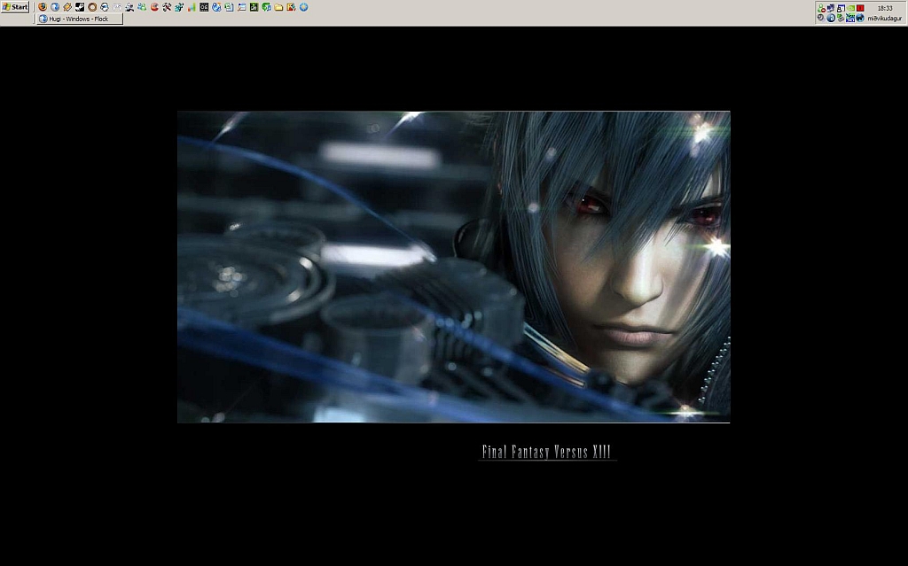Screen dimensions: 908x566
Task: Open the yellow folder quick launch icon
Action: pos(278,7)
